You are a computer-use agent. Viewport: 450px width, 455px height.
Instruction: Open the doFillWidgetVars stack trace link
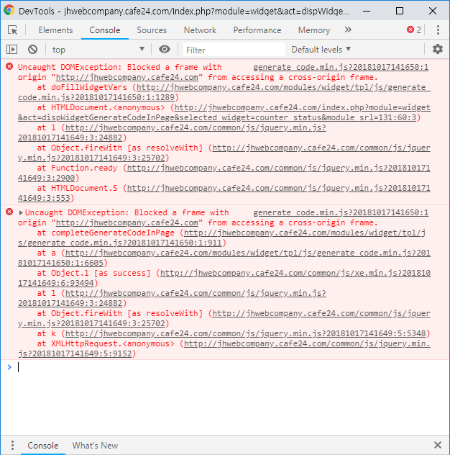(224, 92)
